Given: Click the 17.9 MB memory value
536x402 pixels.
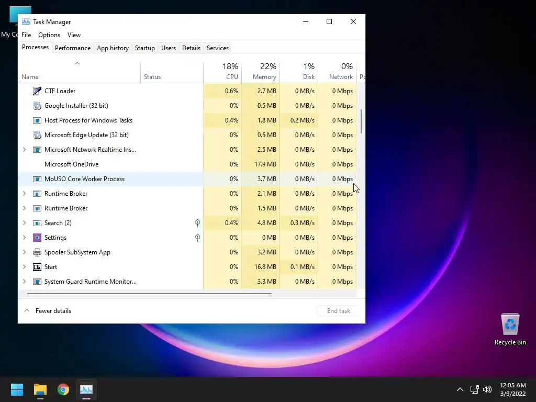Looking at the screenshot, I should tap(265, 164).
